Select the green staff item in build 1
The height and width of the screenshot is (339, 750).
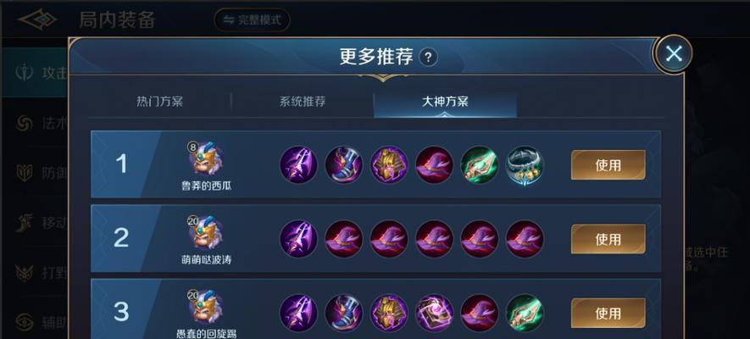click(x=480, y=165)
